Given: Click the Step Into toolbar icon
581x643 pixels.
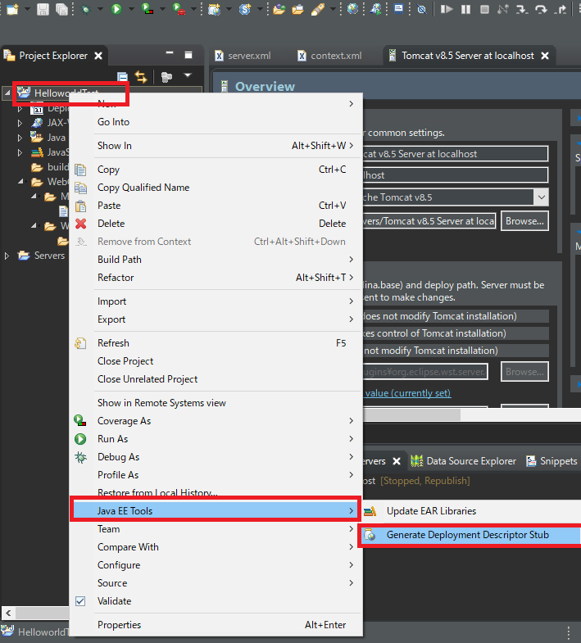Looking at the screenshot, I should [522, 9].
